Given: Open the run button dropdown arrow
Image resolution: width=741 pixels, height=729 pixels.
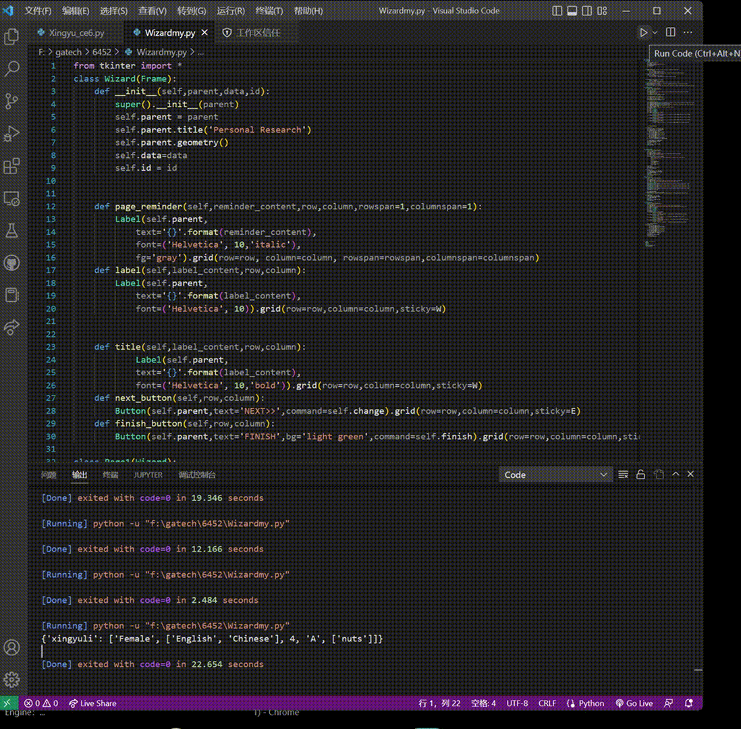Looking at the screenshot, I should 655,32.
